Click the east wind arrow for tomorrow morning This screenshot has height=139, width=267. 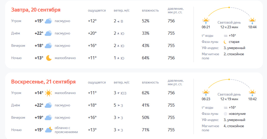click(x=118, y=21)
